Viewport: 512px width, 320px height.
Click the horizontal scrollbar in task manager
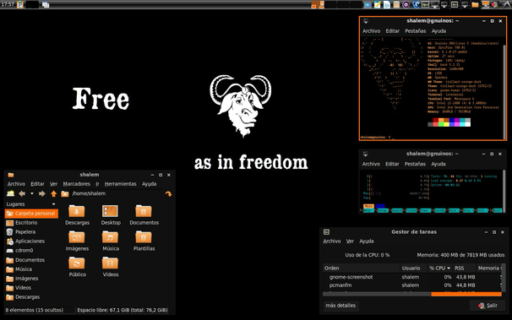412,294
